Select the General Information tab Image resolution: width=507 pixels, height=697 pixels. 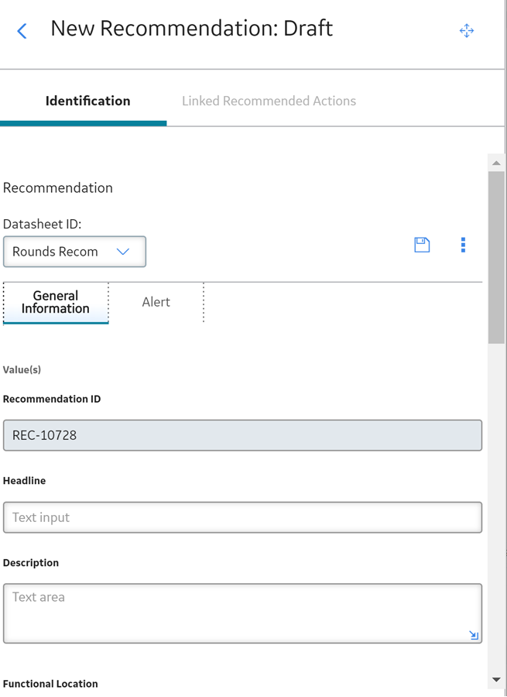[56, 302]
